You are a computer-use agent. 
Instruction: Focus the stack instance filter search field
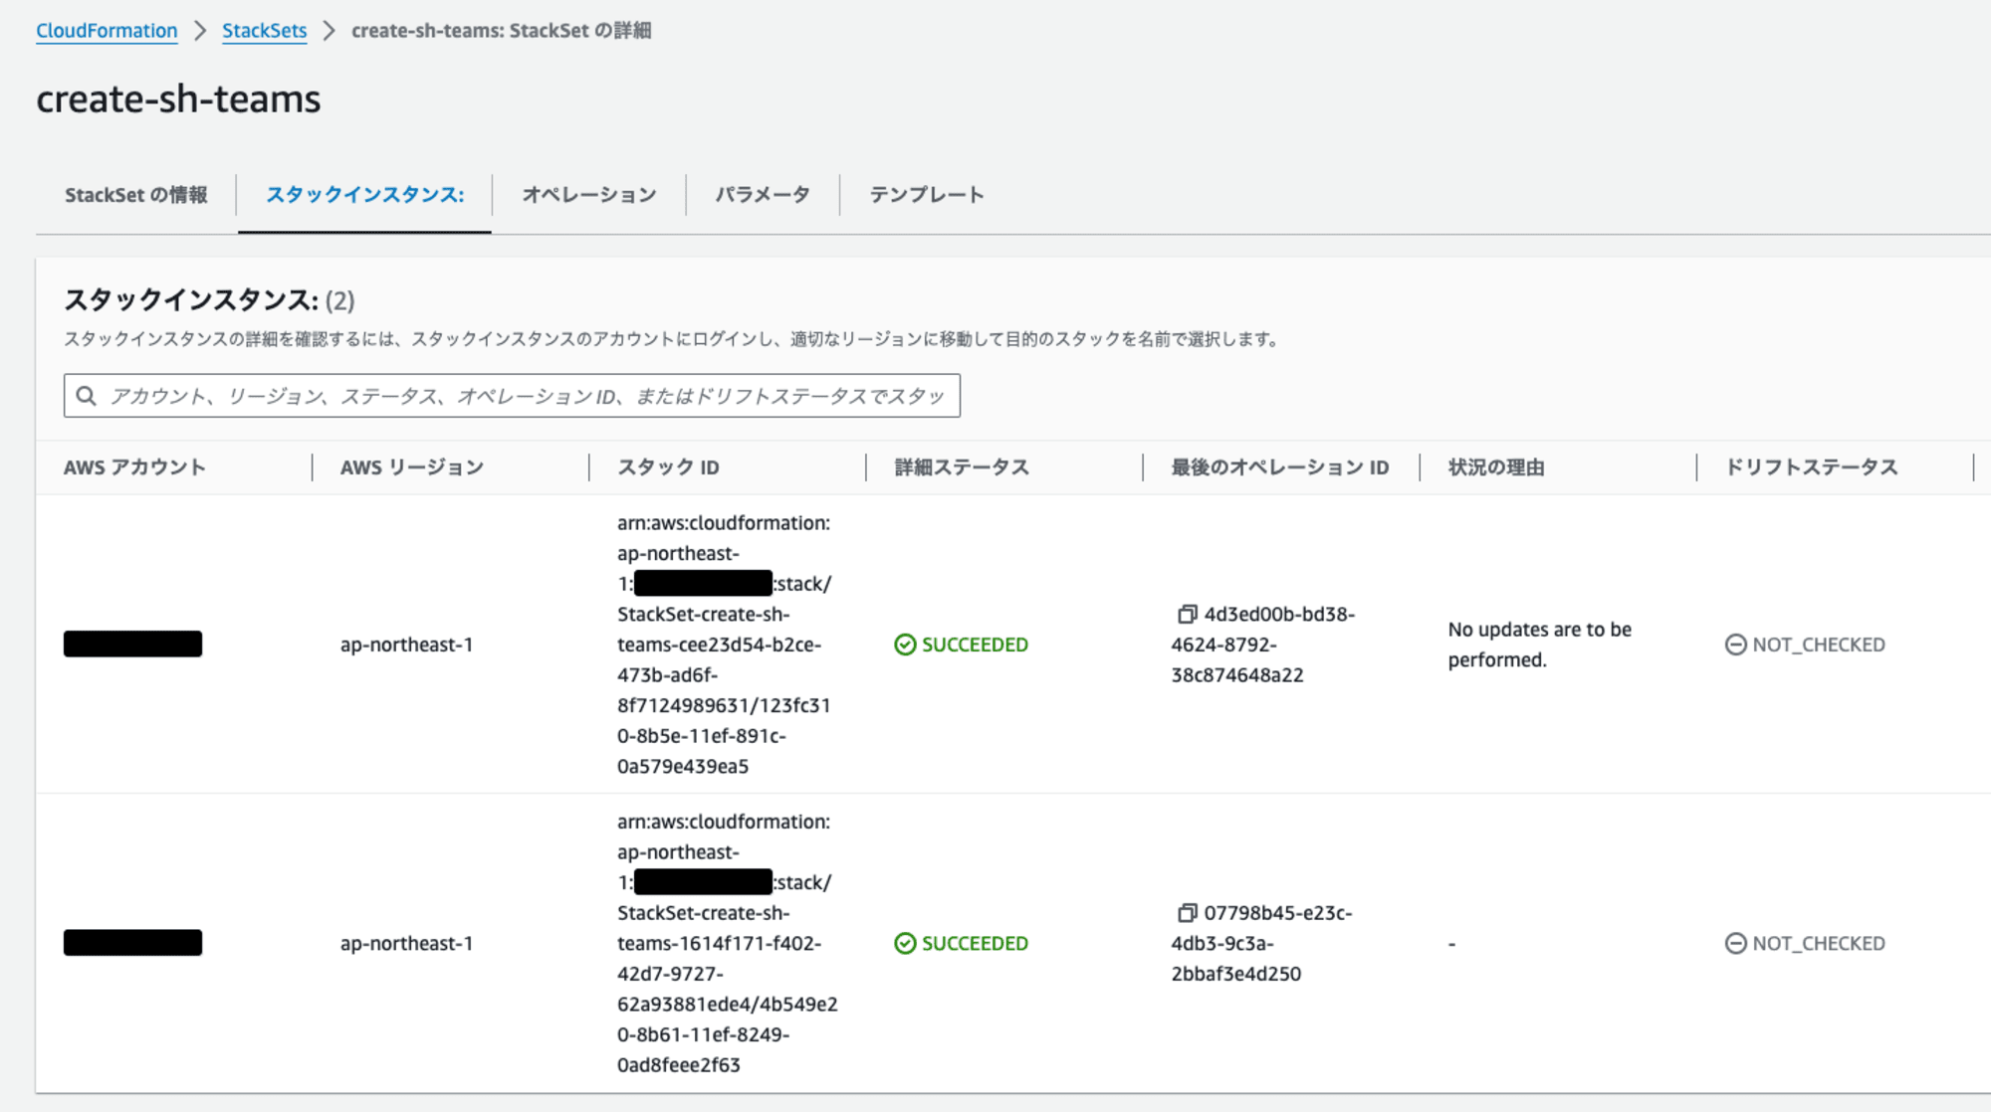[512, 396]
